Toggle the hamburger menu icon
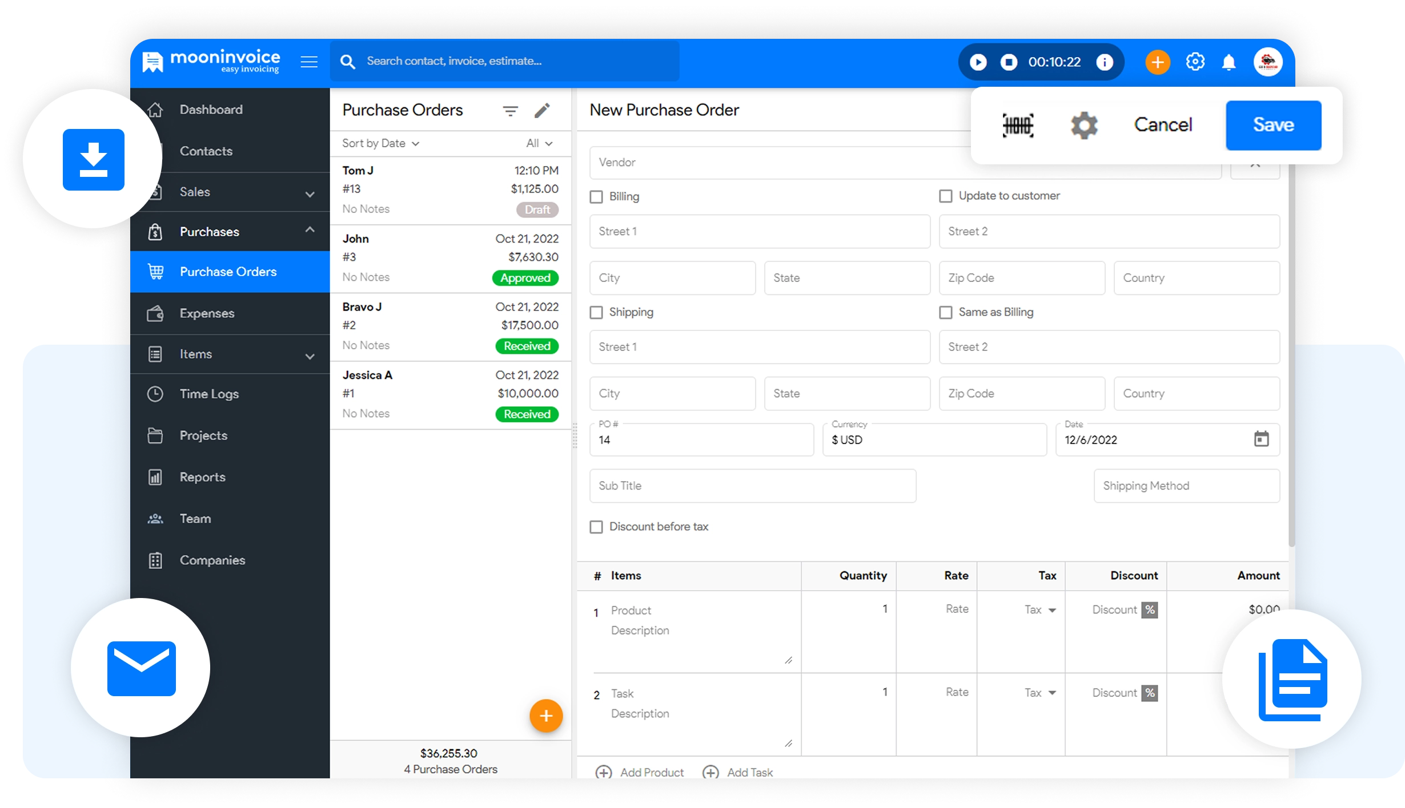Image resolution: width=1405 pixels, height=808 pixels. tap(309, 62)
